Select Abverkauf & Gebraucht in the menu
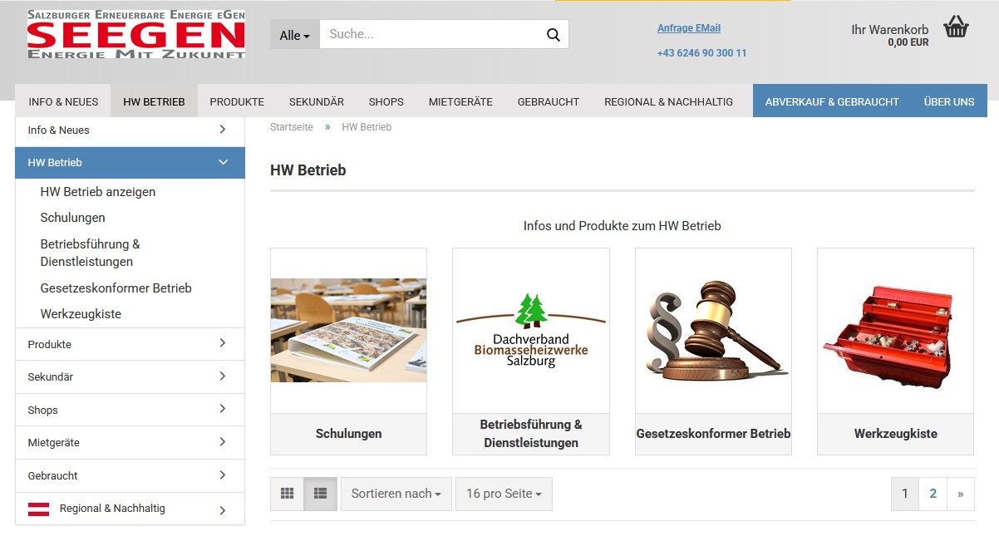Image resolution: width=999 pixels, height=541 pixels. 832,101
